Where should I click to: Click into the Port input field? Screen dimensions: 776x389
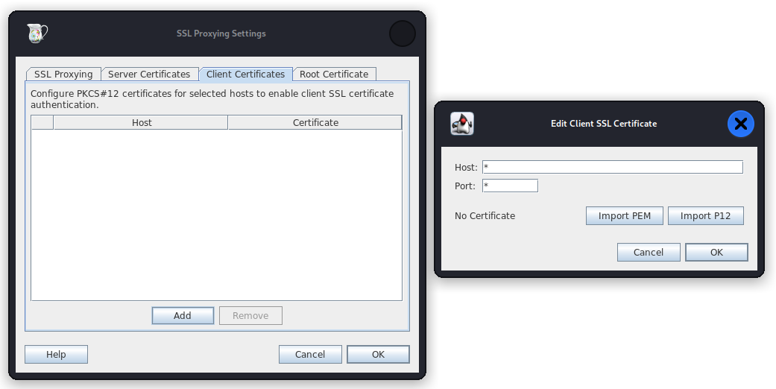click(510, 186)
